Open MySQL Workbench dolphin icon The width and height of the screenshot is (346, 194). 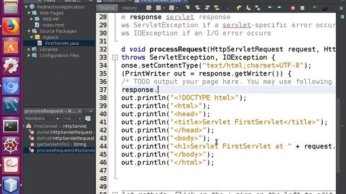(x=11, y=106)
